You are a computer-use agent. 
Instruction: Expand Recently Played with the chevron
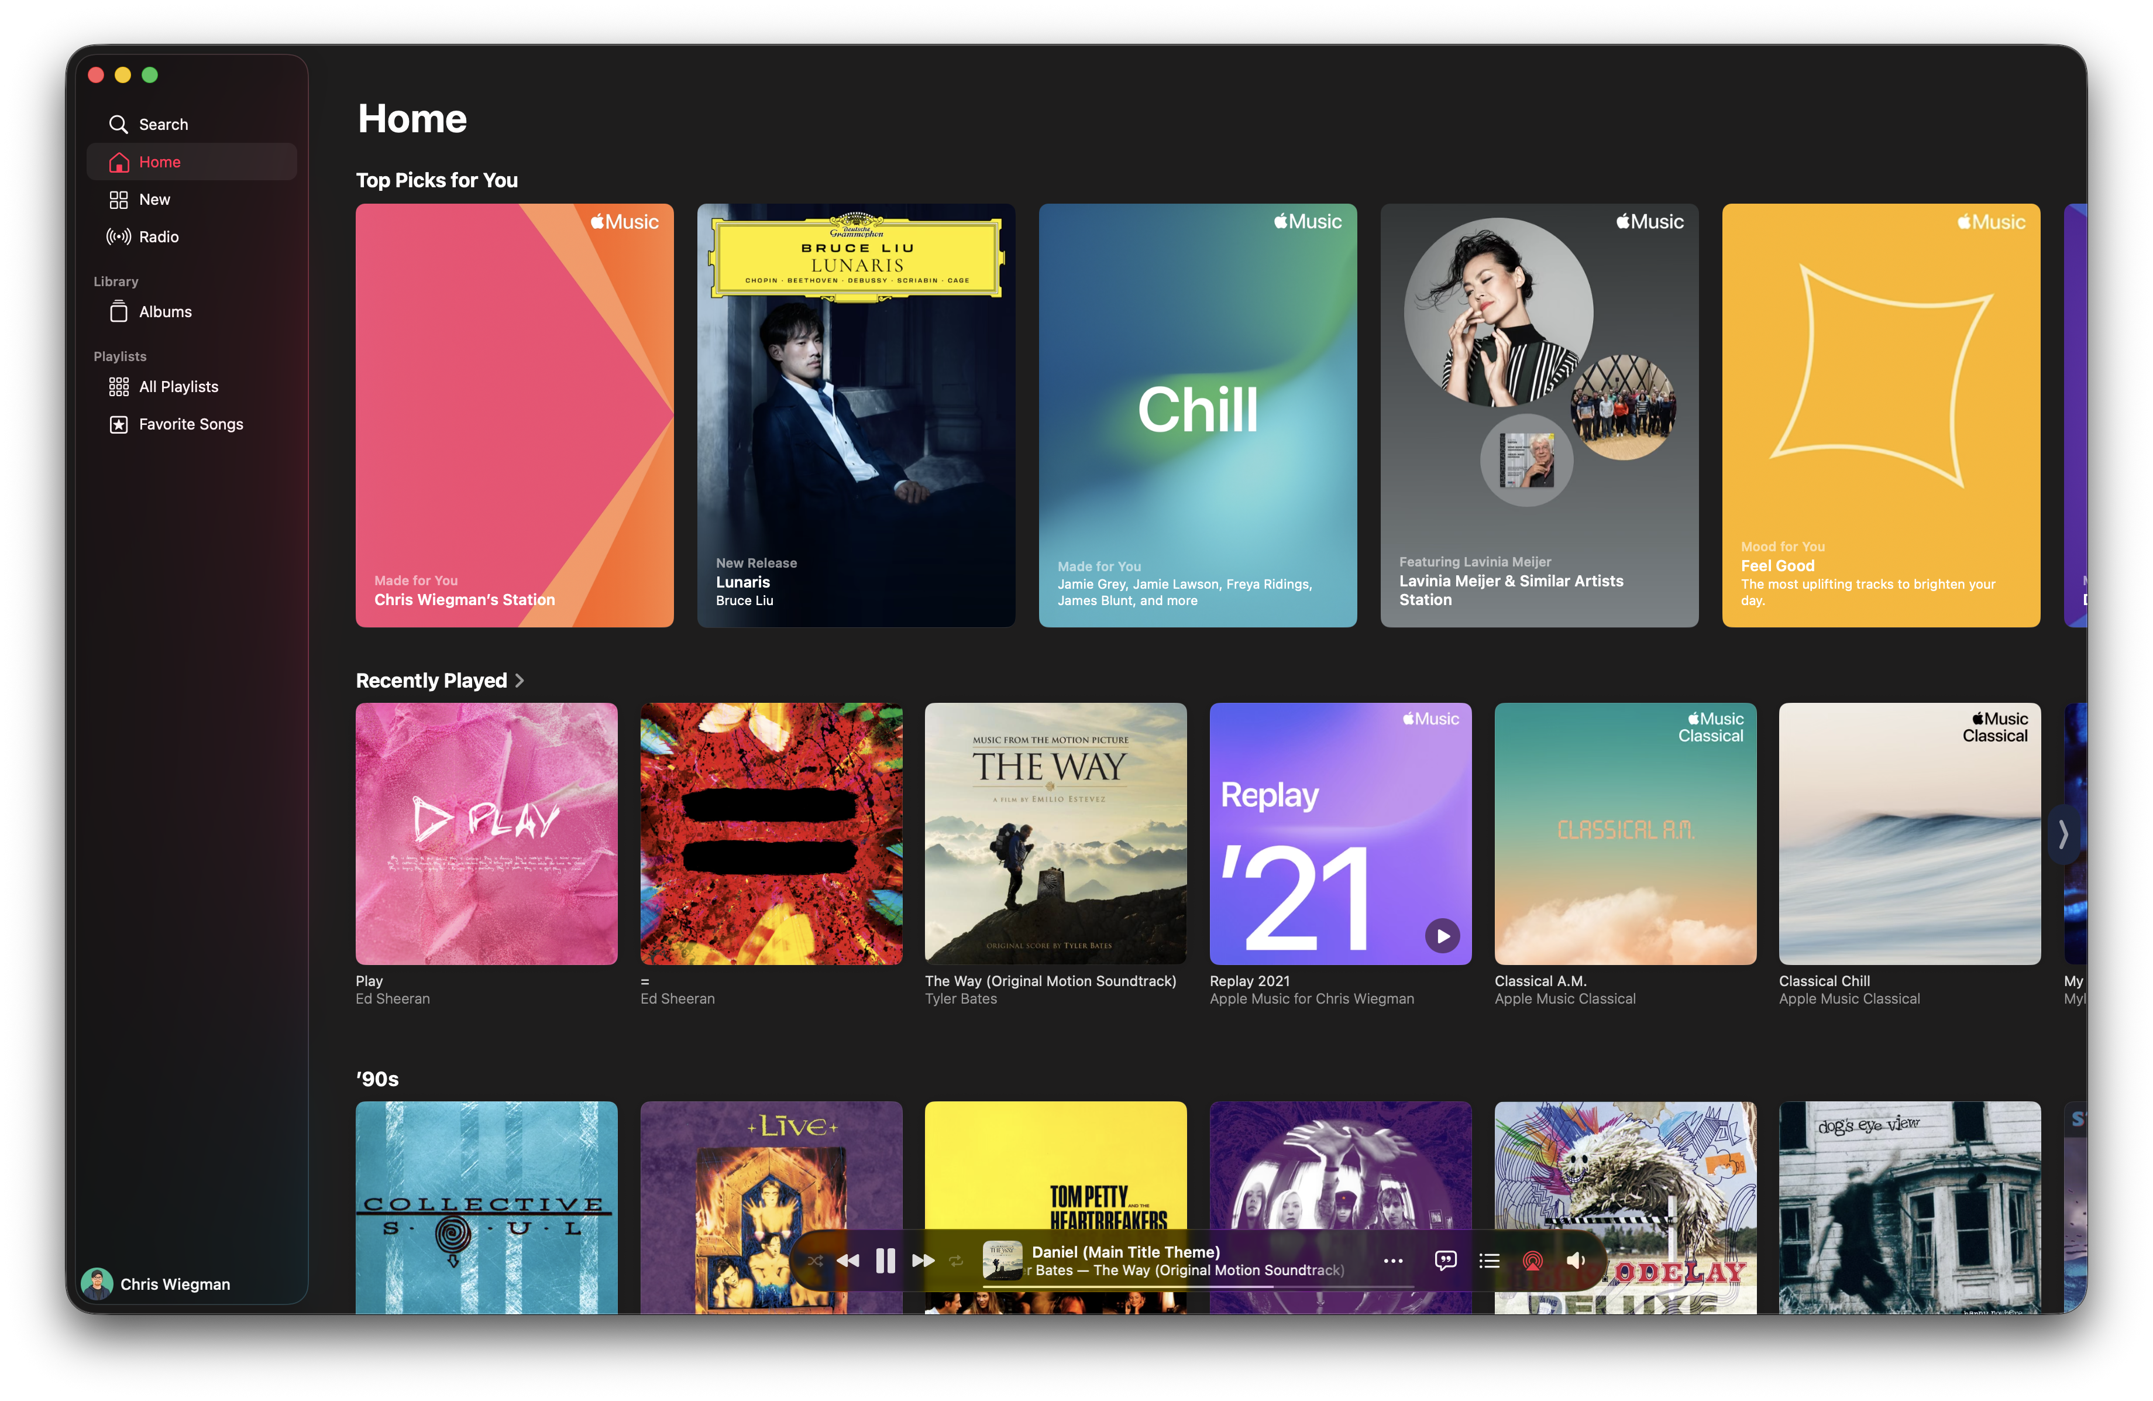[x=520, y=679]
